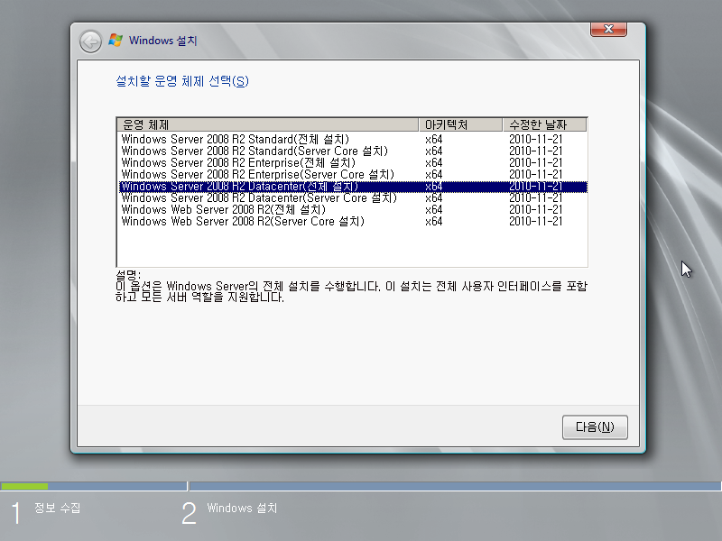Click x64 cell in Enterprise(전체 설치) row
The height and width of the screenshot is (541, 722).
[x=434, y=163]
